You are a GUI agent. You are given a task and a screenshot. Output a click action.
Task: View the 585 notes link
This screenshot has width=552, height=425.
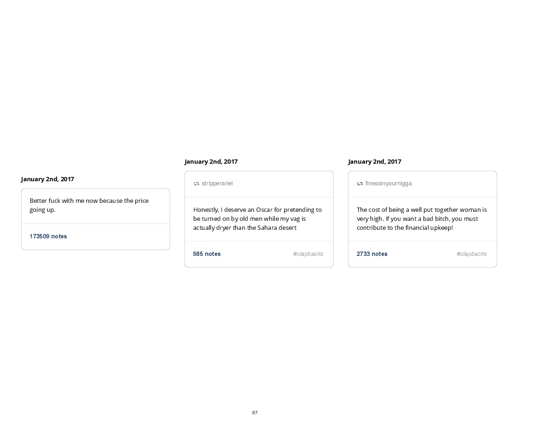click(207, 254)
